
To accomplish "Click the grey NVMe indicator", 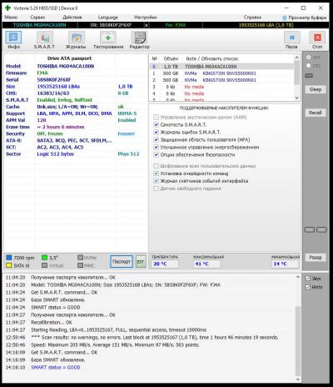I will click(x=80, y=258).
